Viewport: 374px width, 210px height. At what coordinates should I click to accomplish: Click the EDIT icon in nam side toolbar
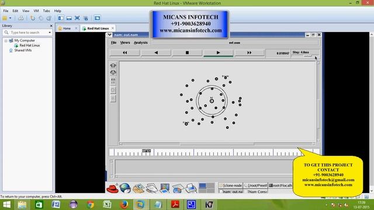(x=113, y=81)
